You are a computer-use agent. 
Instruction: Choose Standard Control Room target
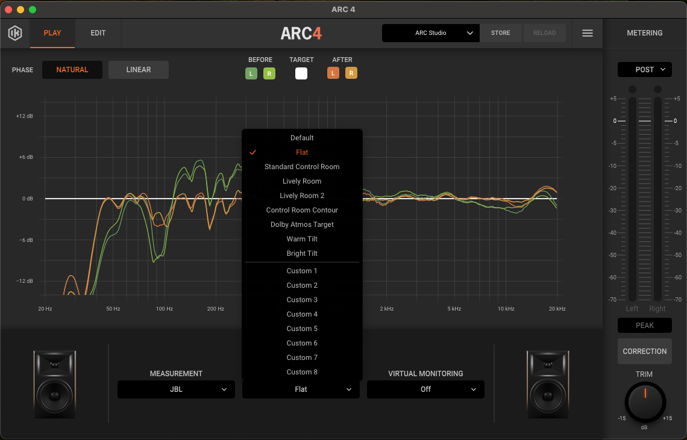coord(302,167)
